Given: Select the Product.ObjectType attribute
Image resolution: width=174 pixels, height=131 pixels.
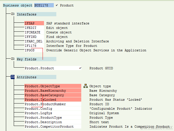Looking at the screenshot, I should click(53, 86).
